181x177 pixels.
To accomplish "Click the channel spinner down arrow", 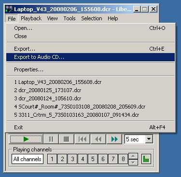I will pyautogui.click(x=133, y=162).
